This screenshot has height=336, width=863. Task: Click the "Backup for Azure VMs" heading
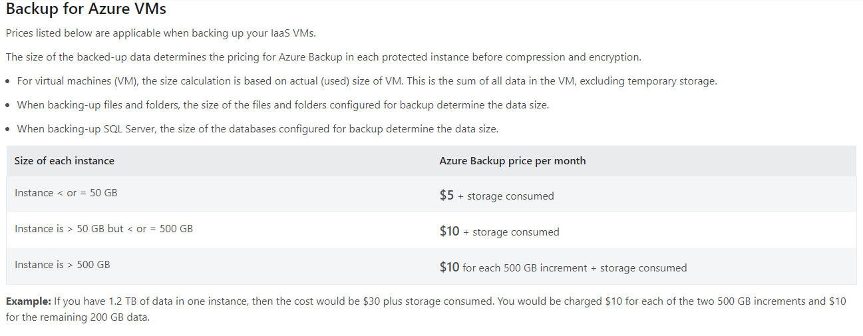86,10
